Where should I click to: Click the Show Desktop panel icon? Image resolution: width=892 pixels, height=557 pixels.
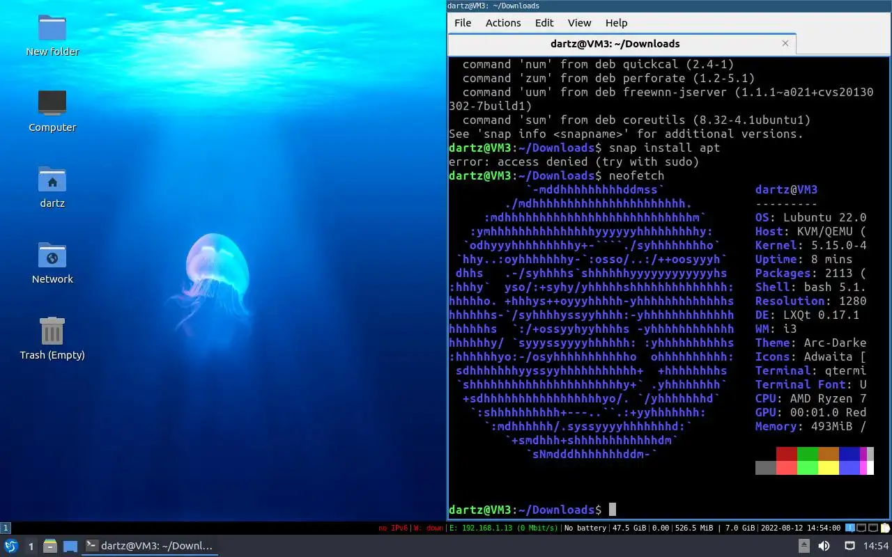[x=70, y=546]
